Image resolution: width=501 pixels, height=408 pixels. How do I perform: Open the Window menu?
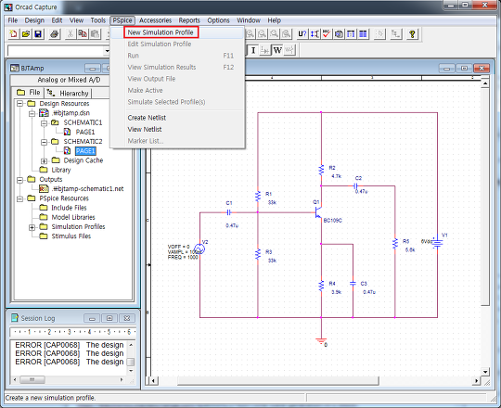249,20
